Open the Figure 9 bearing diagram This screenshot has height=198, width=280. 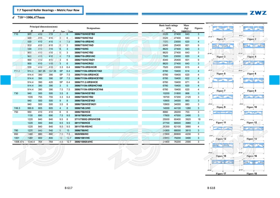(x=221, y=99)
